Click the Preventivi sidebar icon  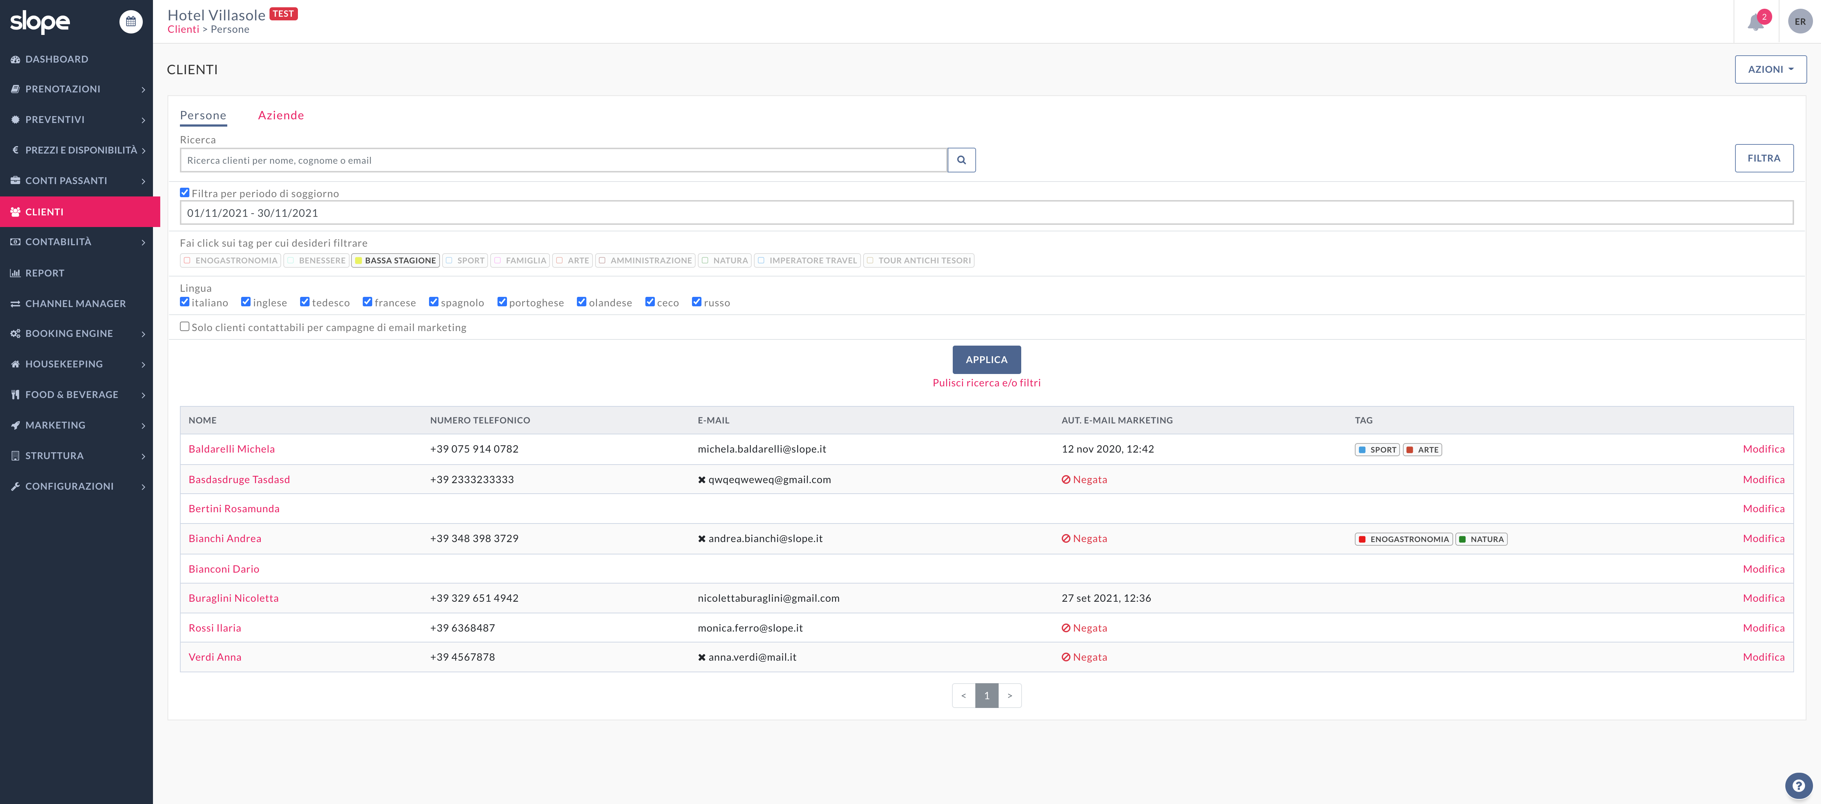(15, 119)
